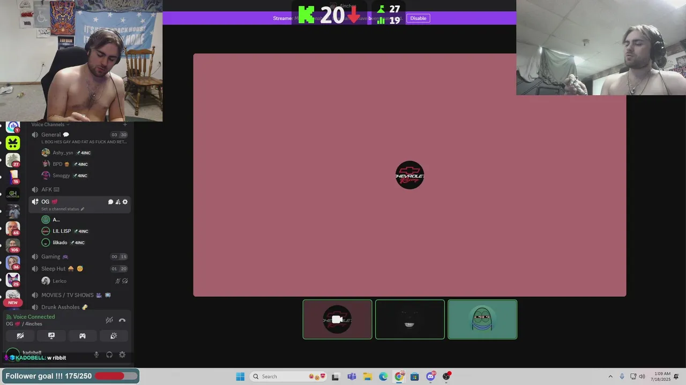
Task: Join the Sleep Hut voice channel
Action: coord(79,269)
